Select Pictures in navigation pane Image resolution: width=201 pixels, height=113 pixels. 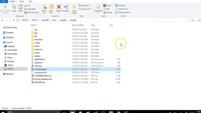click(x=9, y=62)
